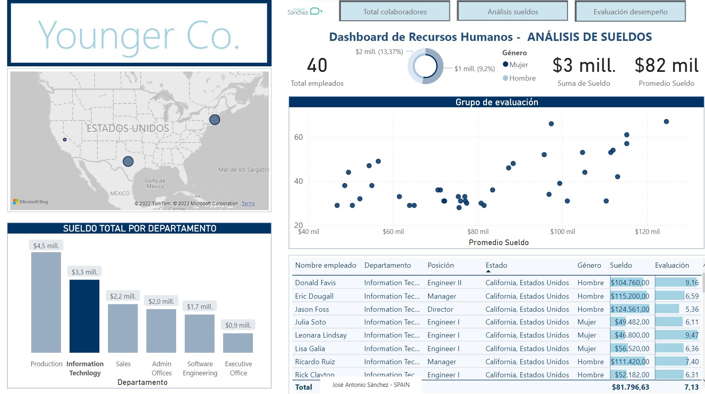Click the light blue Hombre legend marker

pyautogui.click(x=505, y=78)
